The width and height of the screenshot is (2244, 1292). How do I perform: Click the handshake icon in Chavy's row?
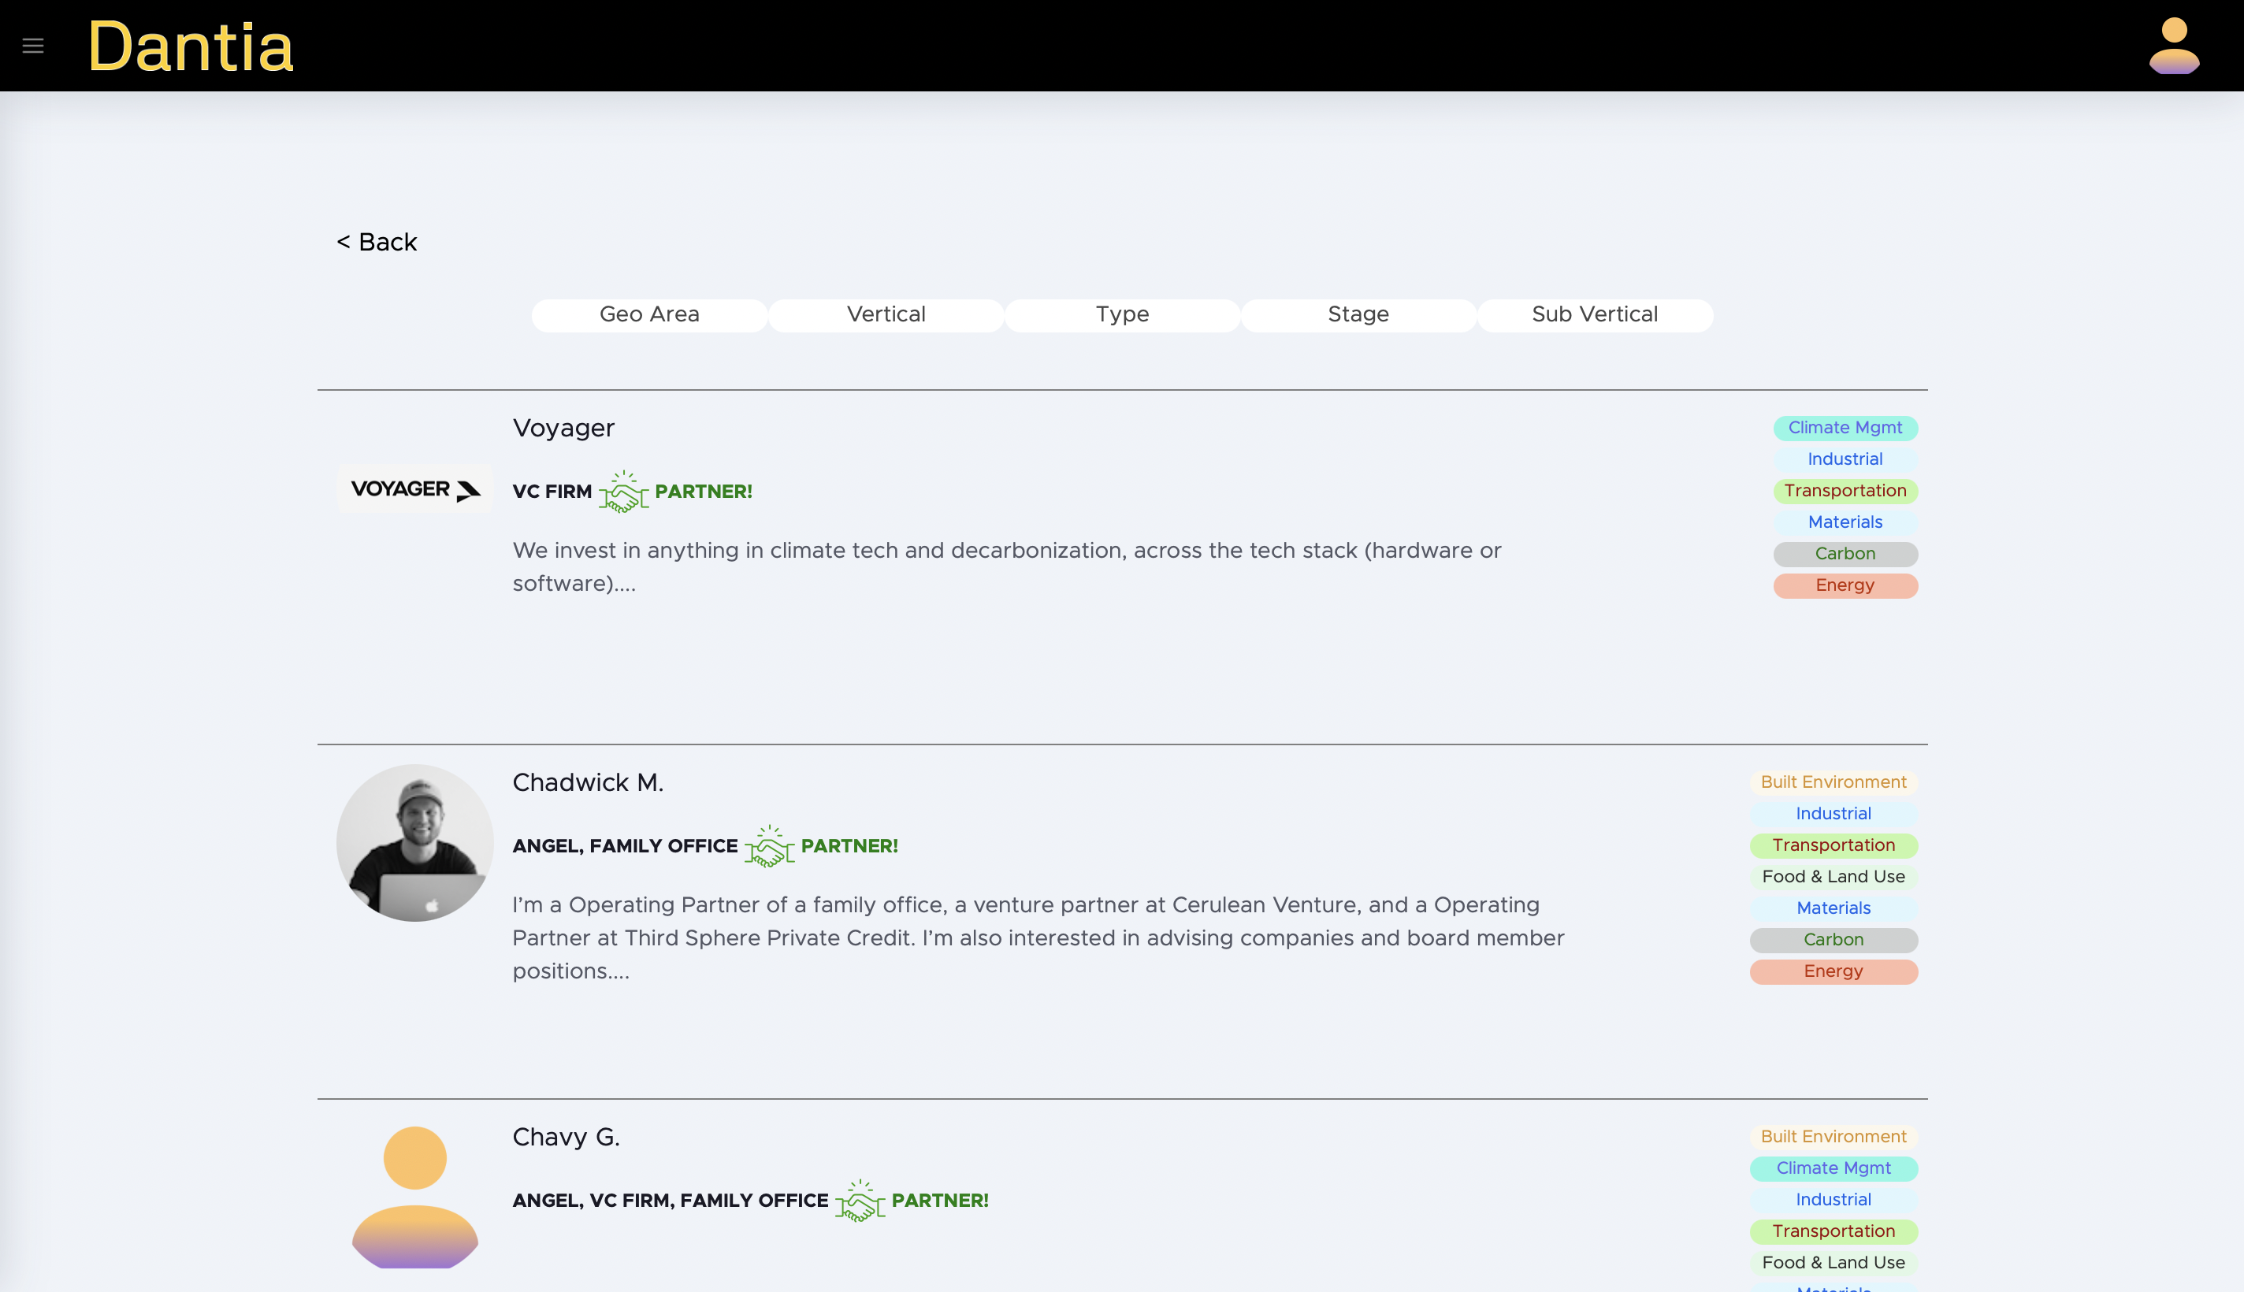[859, 1201]
